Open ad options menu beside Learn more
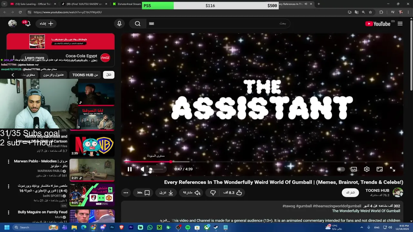This screenshot has height=232, width=413. tap(14, 58)
